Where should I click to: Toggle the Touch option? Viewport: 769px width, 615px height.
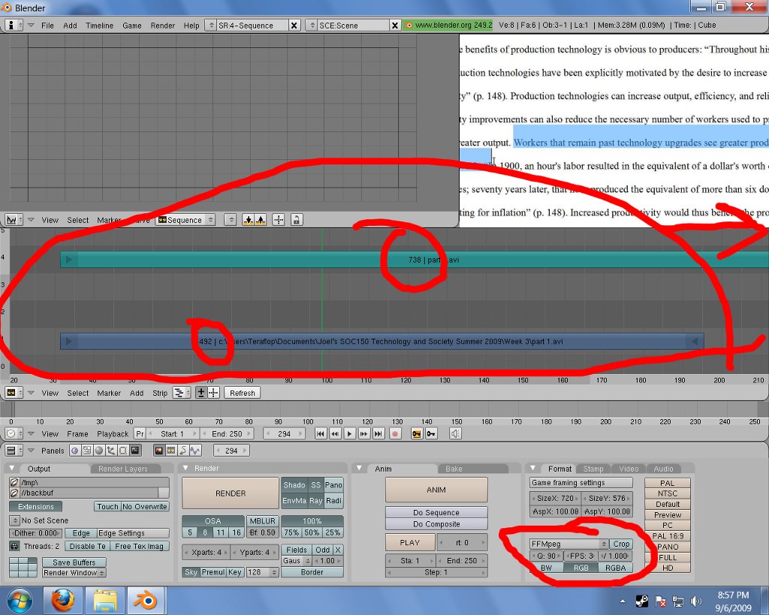coord(107,507)
